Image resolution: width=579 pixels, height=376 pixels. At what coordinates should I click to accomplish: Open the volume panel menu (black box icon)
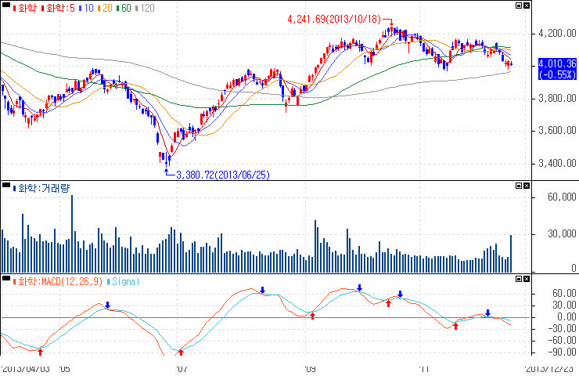[x=6, y=187]
